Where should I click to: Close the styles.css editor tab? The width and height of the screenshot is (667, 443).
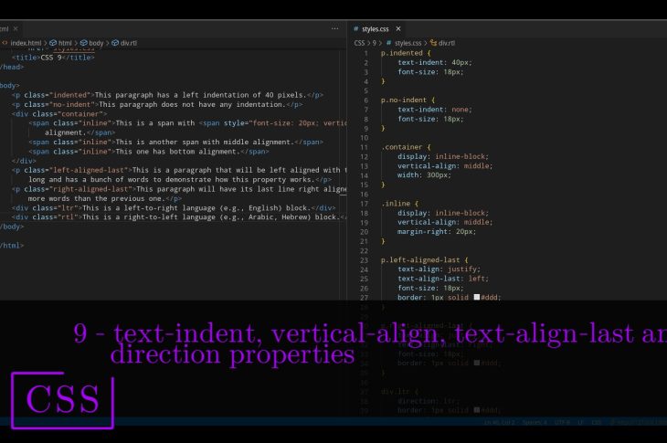point(398,29)
